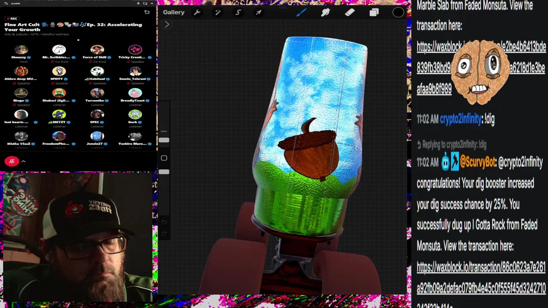Open Terramike listener avatar
This screenshot has height=308, width=548.
tap(97, 93)
